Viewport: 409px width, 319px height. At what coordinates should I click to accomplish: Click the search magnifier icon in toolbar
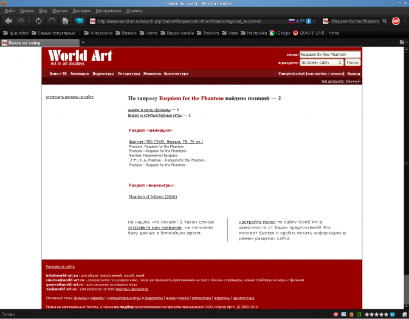tap(385, 21)
